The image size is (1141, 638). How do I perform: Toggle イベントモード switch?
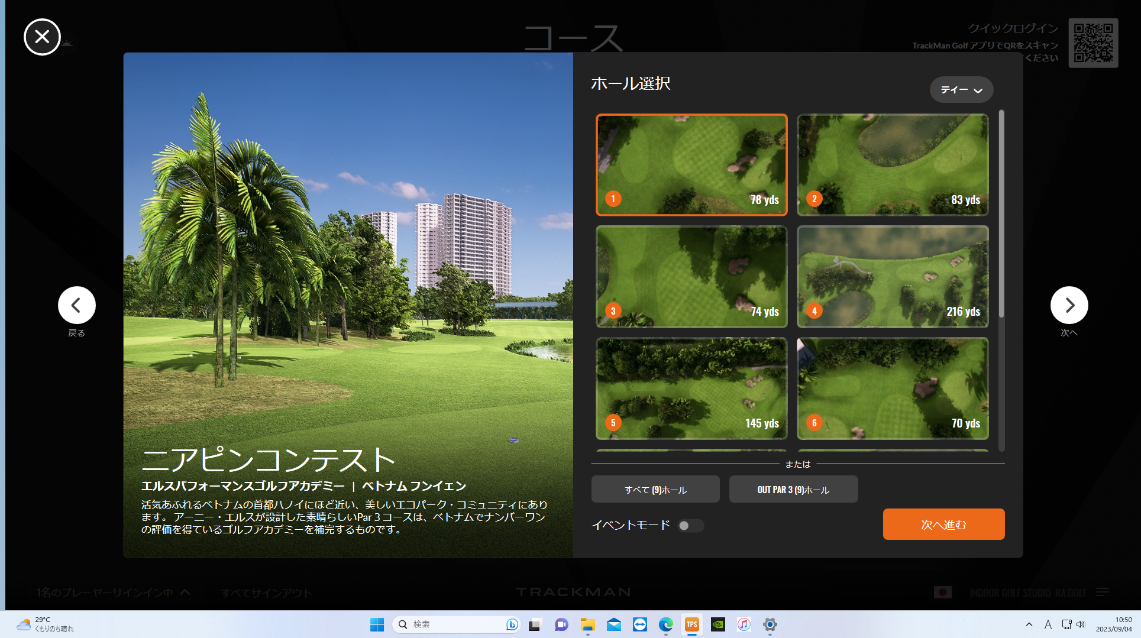pyautogui.click(x=690, y=526)
